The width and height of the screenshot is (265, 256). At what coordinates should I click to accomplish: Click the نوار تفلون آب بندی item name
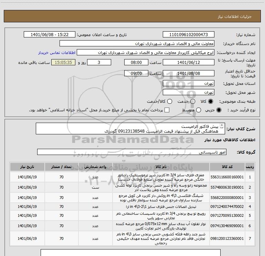coord(161,226)
